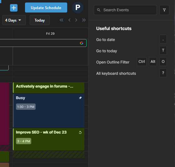The image size is (175, 167).
Task: Select the Busy 1:30 - 3 PM event
Action: [x=48, y=111]
